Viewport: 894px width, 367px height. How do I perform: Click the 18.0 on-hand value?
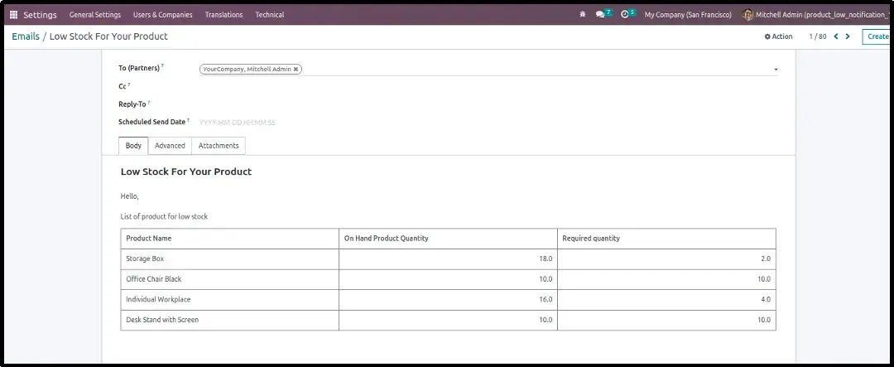(546, 258)
